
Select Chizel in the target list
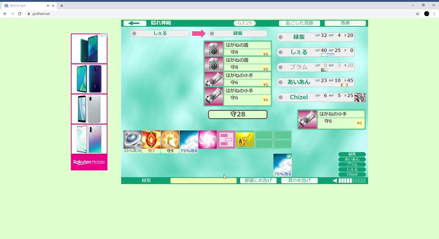[x=352, y=174]
